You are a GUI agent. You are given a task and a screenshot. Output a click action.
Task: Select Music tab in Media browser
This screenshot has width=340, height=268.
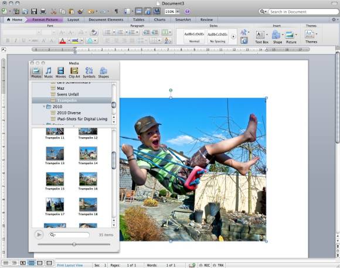point(48,73)
